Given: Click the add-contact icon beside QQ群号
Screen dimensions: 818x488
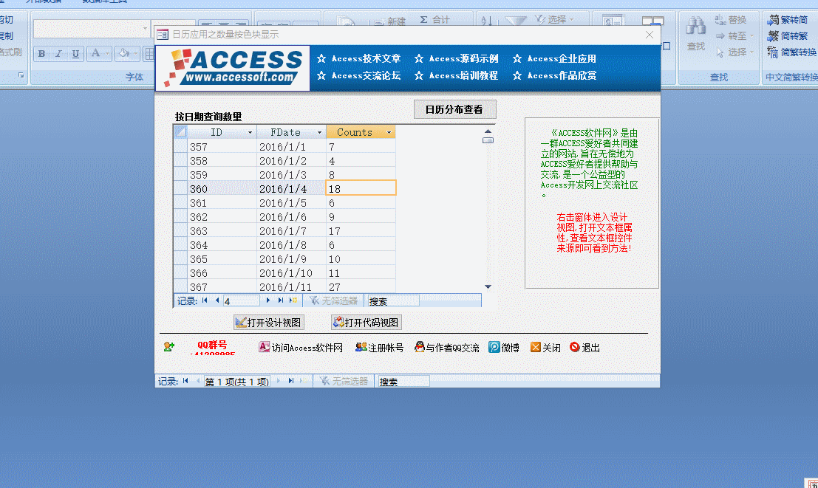Looking at the screenshot, I should tap(169, 347).
